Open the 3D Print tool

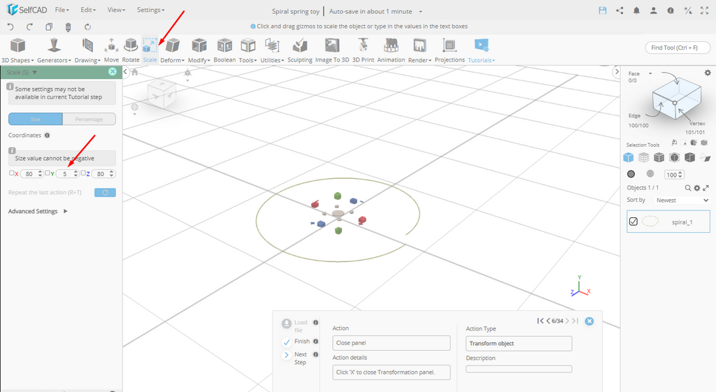[363, 50]
